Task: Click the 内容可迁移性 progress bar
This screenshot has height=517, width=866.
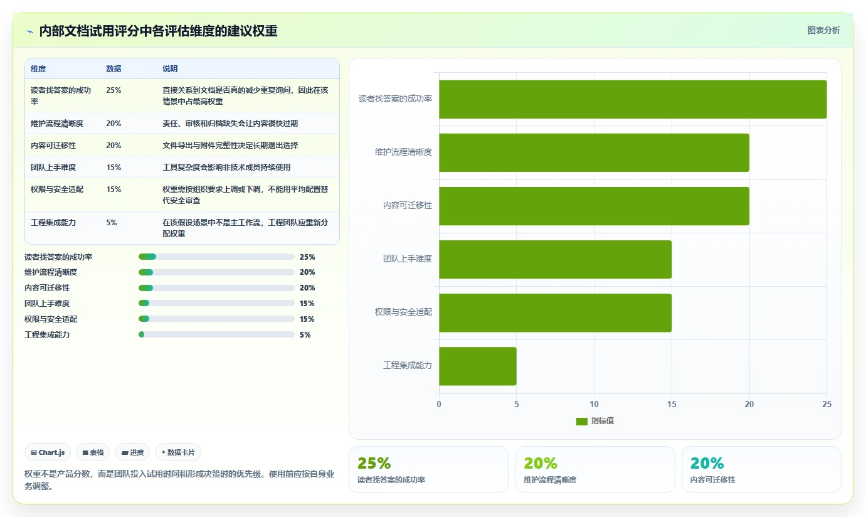Action: point(216,288)
